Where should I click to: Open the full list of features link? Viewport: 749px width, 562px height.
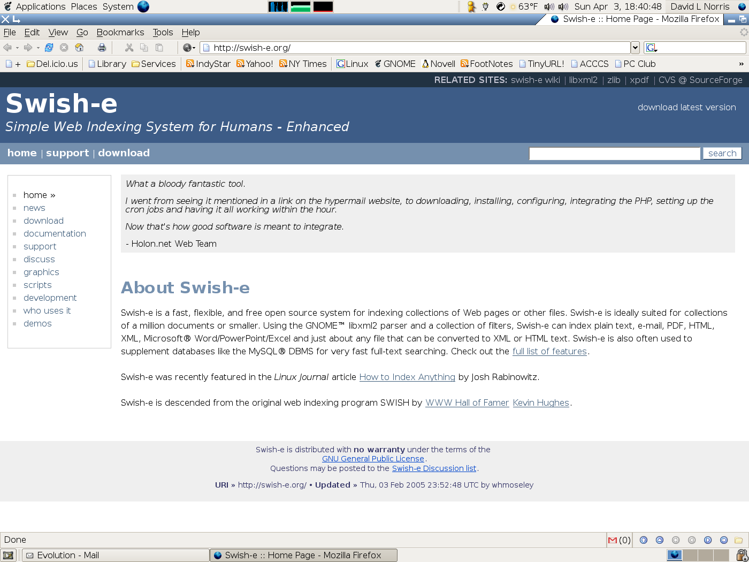click(x=549, y=351)
